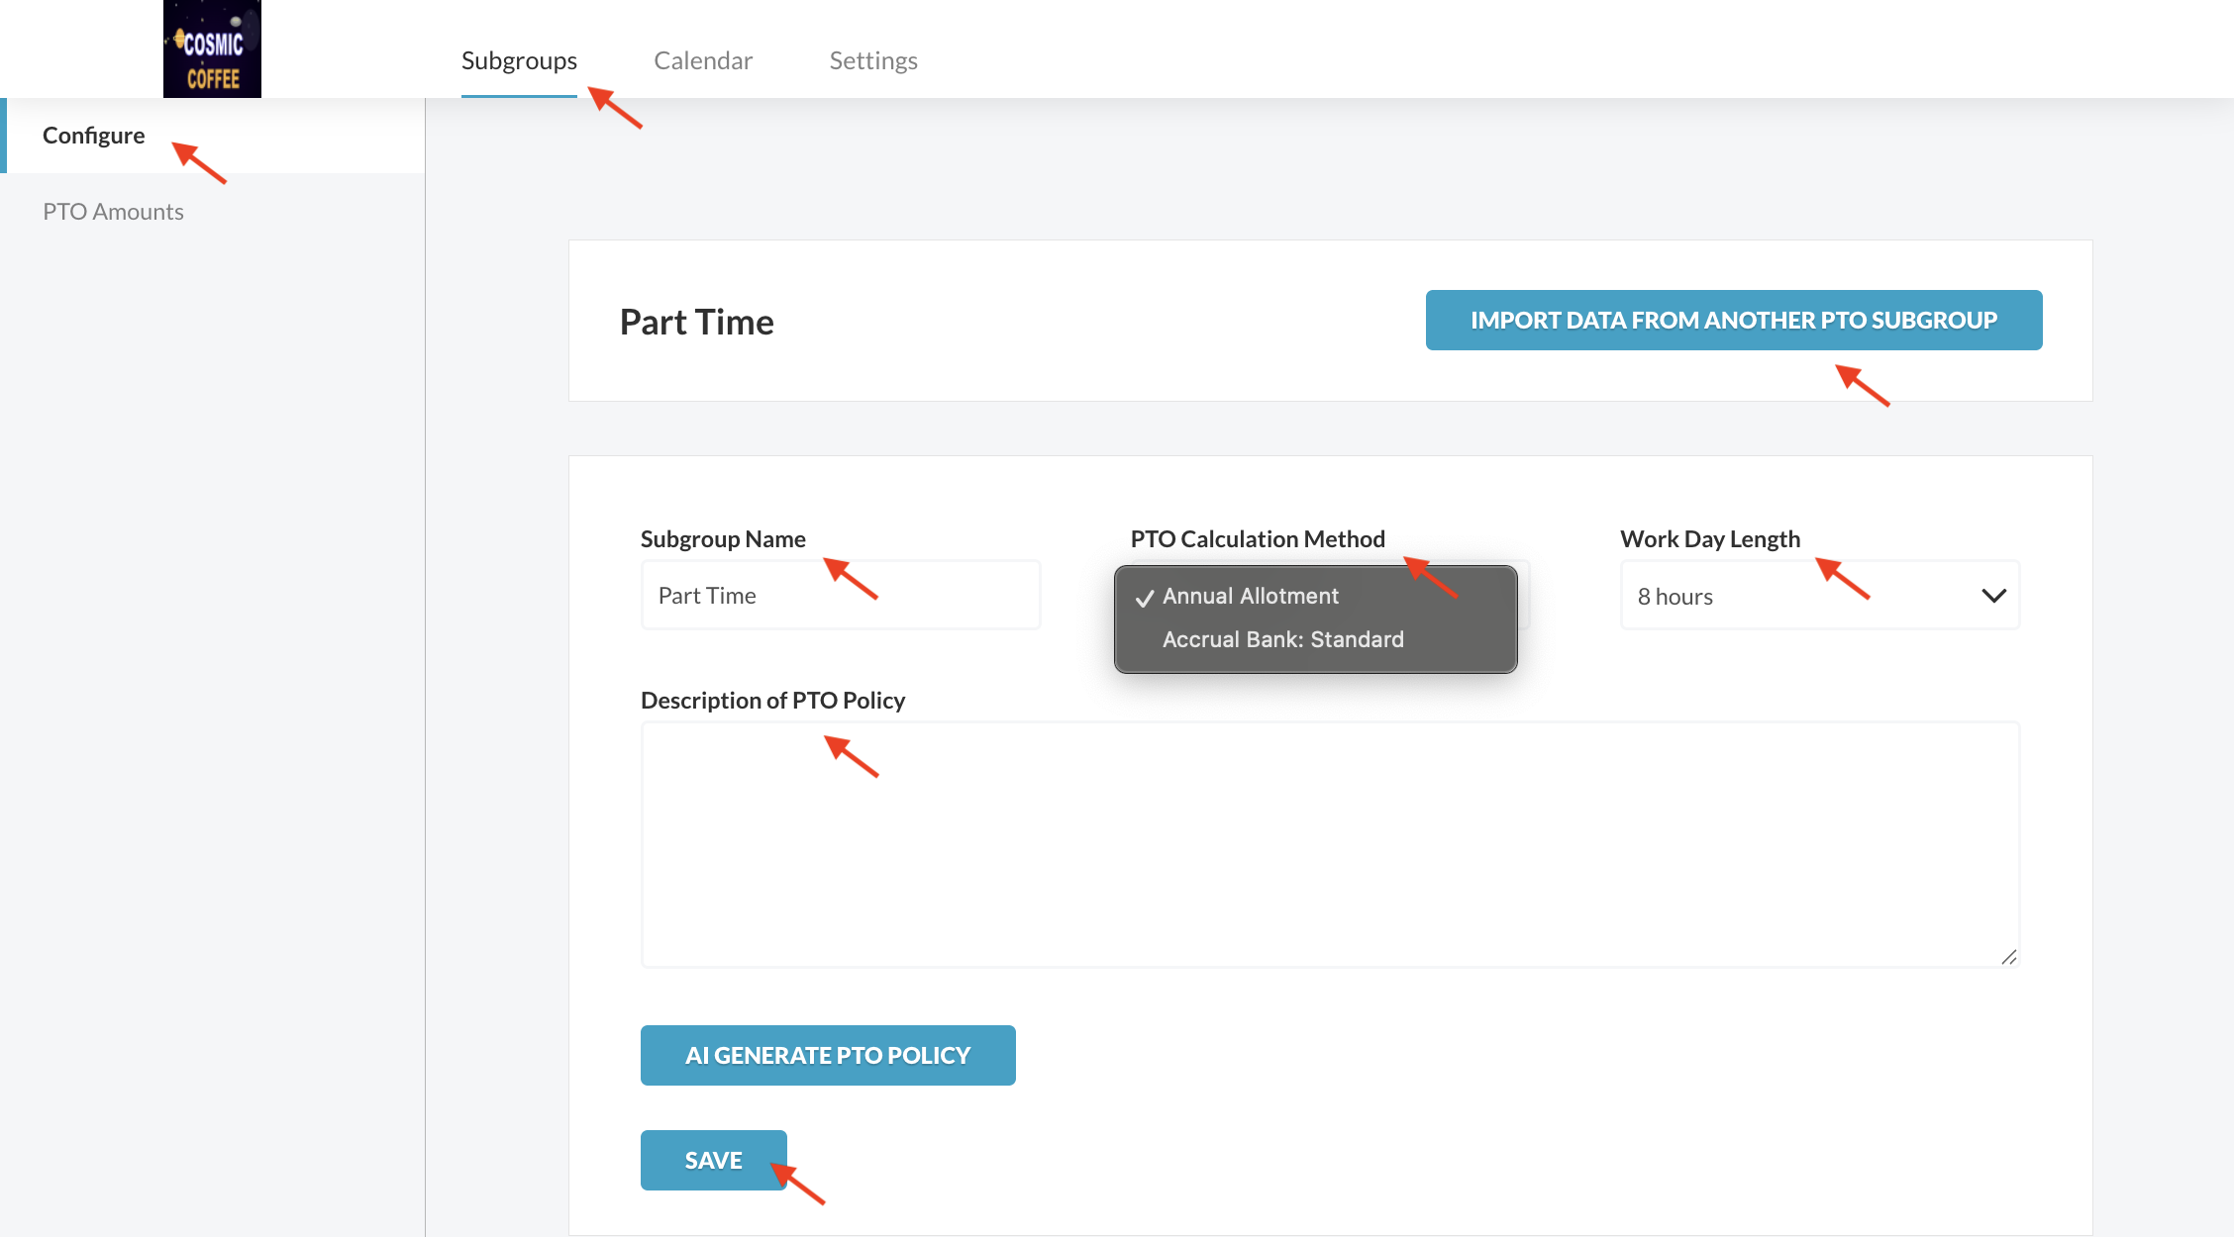Click the Subgroup Name label
This screenshot has height=1237, width=2234.
pos(723,539)
